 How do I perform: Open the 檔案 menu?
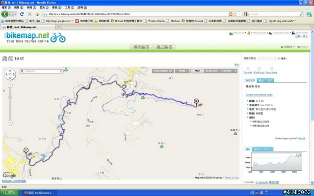click(x=6, y=8)
